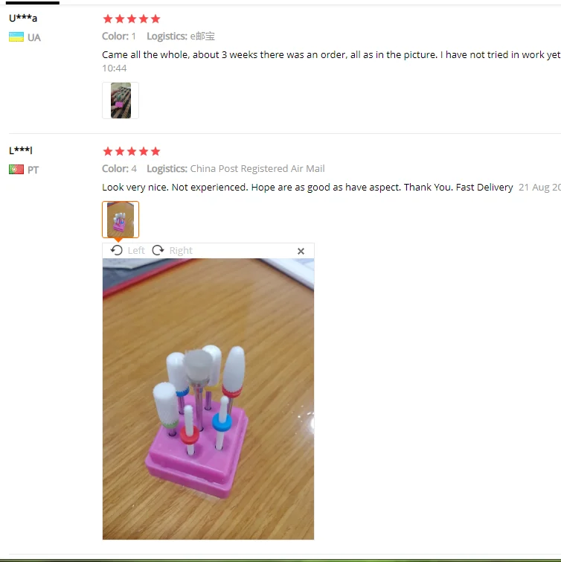Click the active tab underline at top
The image size is (561, 562).
click(33, 3)
